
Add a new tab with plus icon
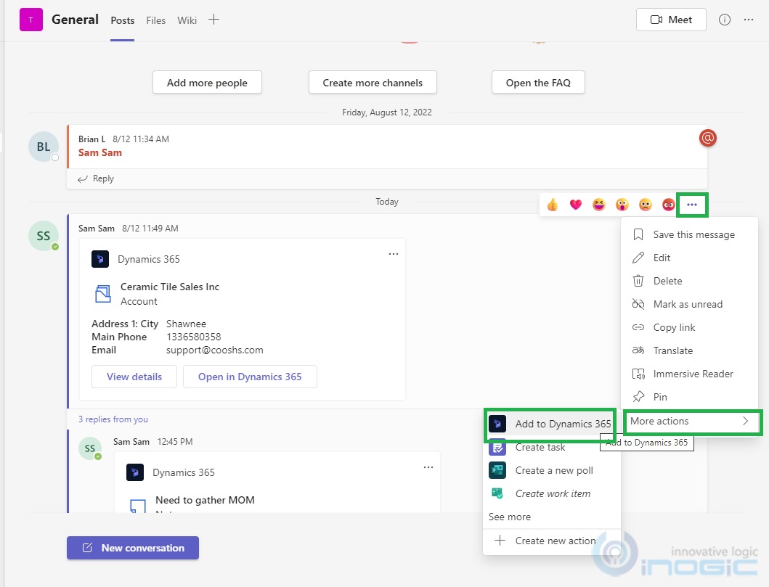(213, 20)
